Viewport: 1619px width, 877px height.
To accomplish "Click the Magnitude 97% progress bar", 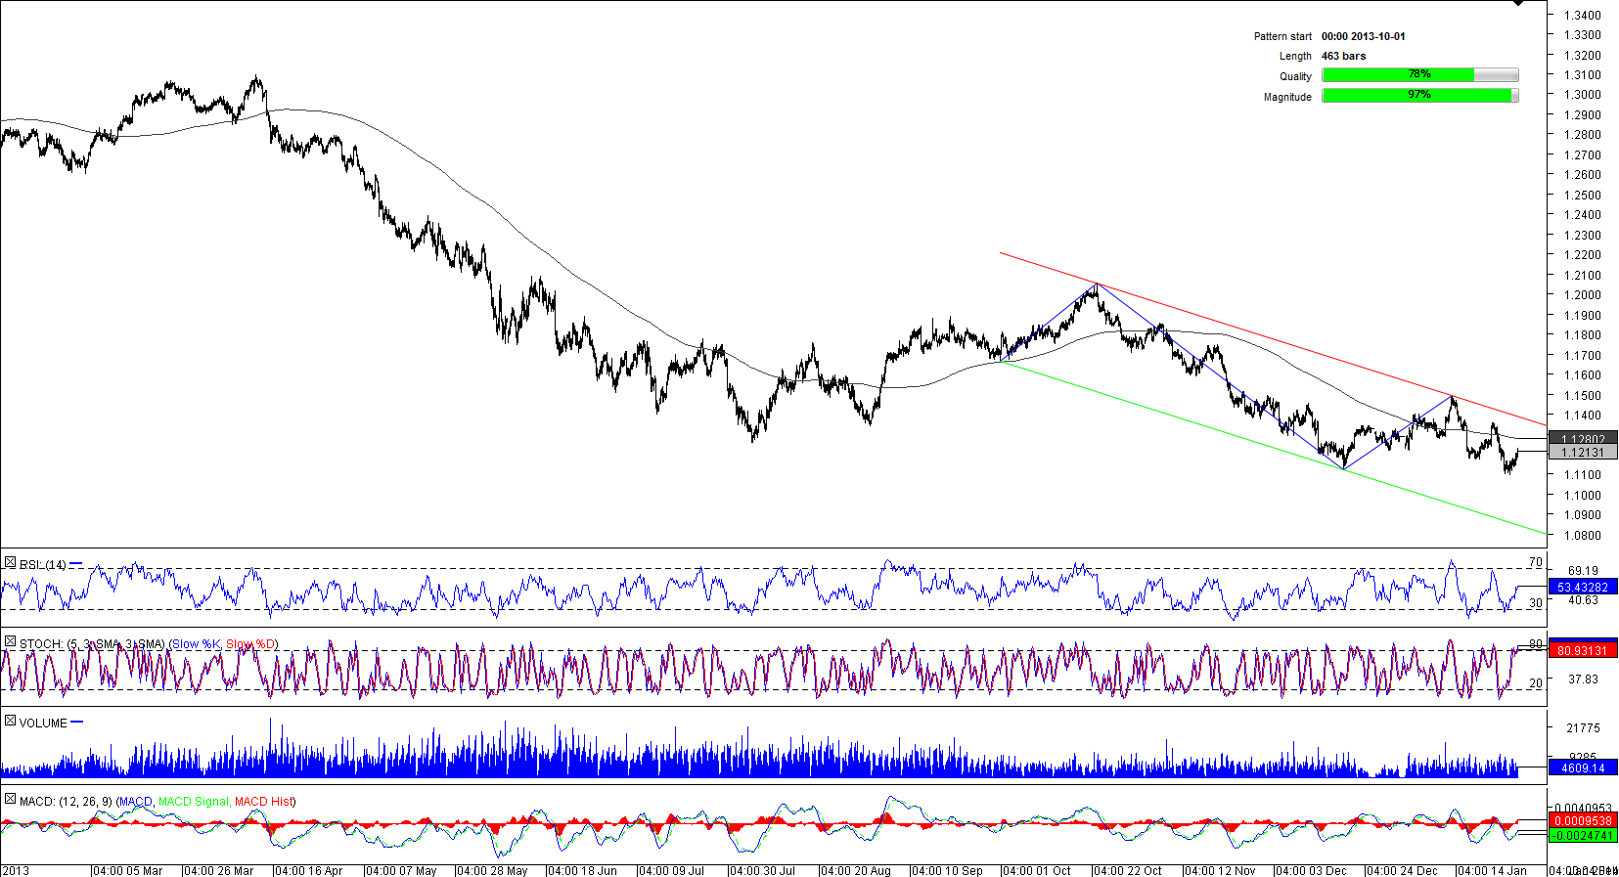I will tap(1419, 96).
